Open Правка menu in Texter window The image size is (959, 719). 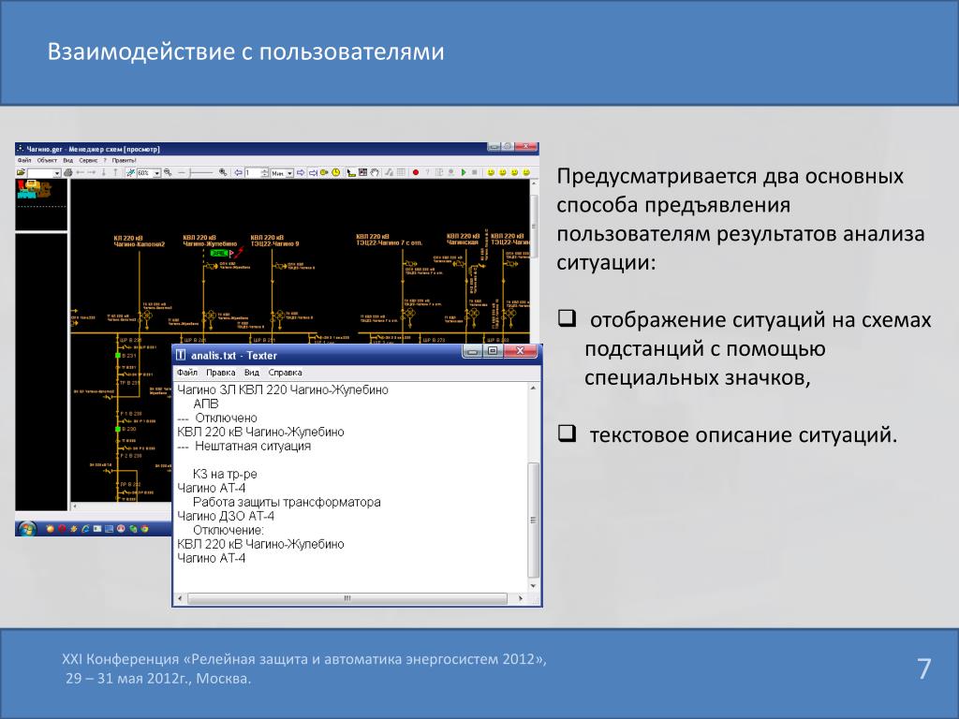pyautogui.click(x=221, y=373)
